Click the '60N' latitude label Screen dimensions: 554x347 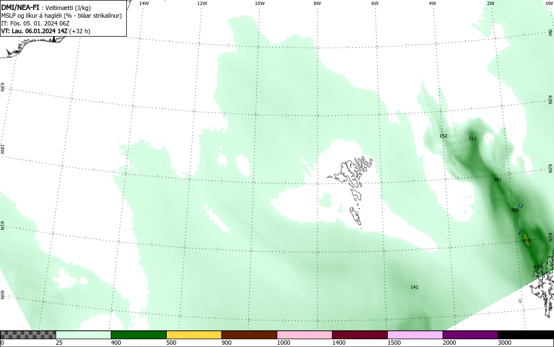pyautogui.click(x=2, y=295)
